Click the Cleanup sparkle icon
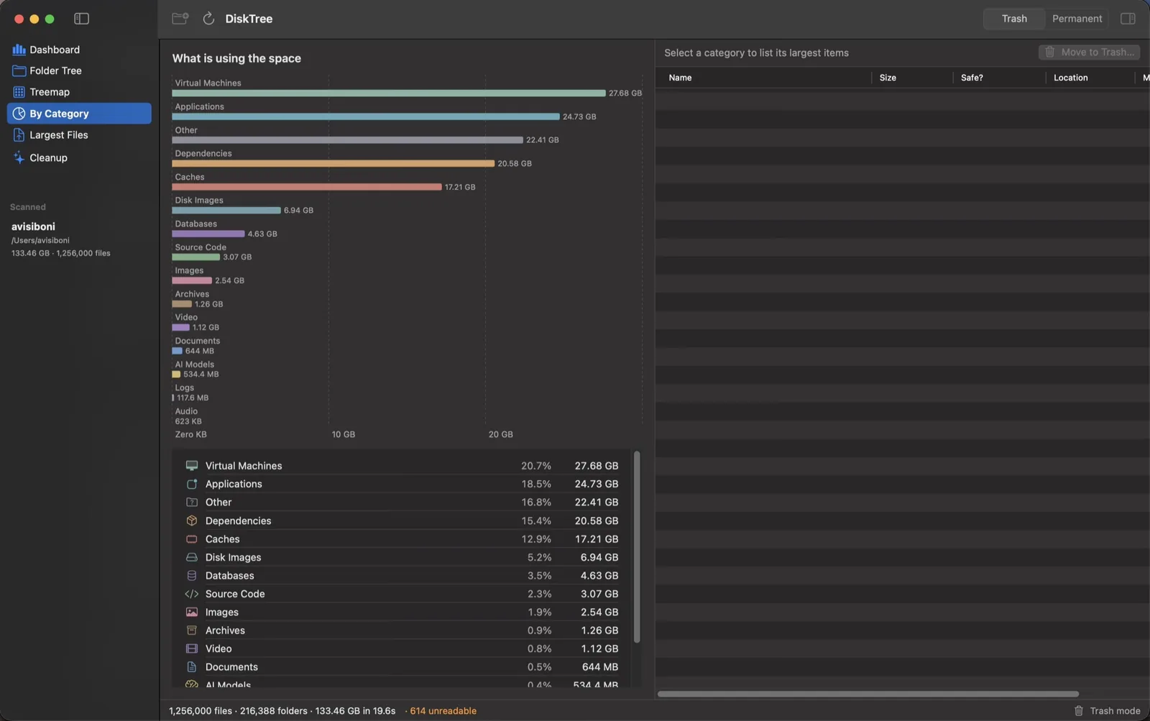The width and height of the screenshot is (1150, 721). coord(19,157)
